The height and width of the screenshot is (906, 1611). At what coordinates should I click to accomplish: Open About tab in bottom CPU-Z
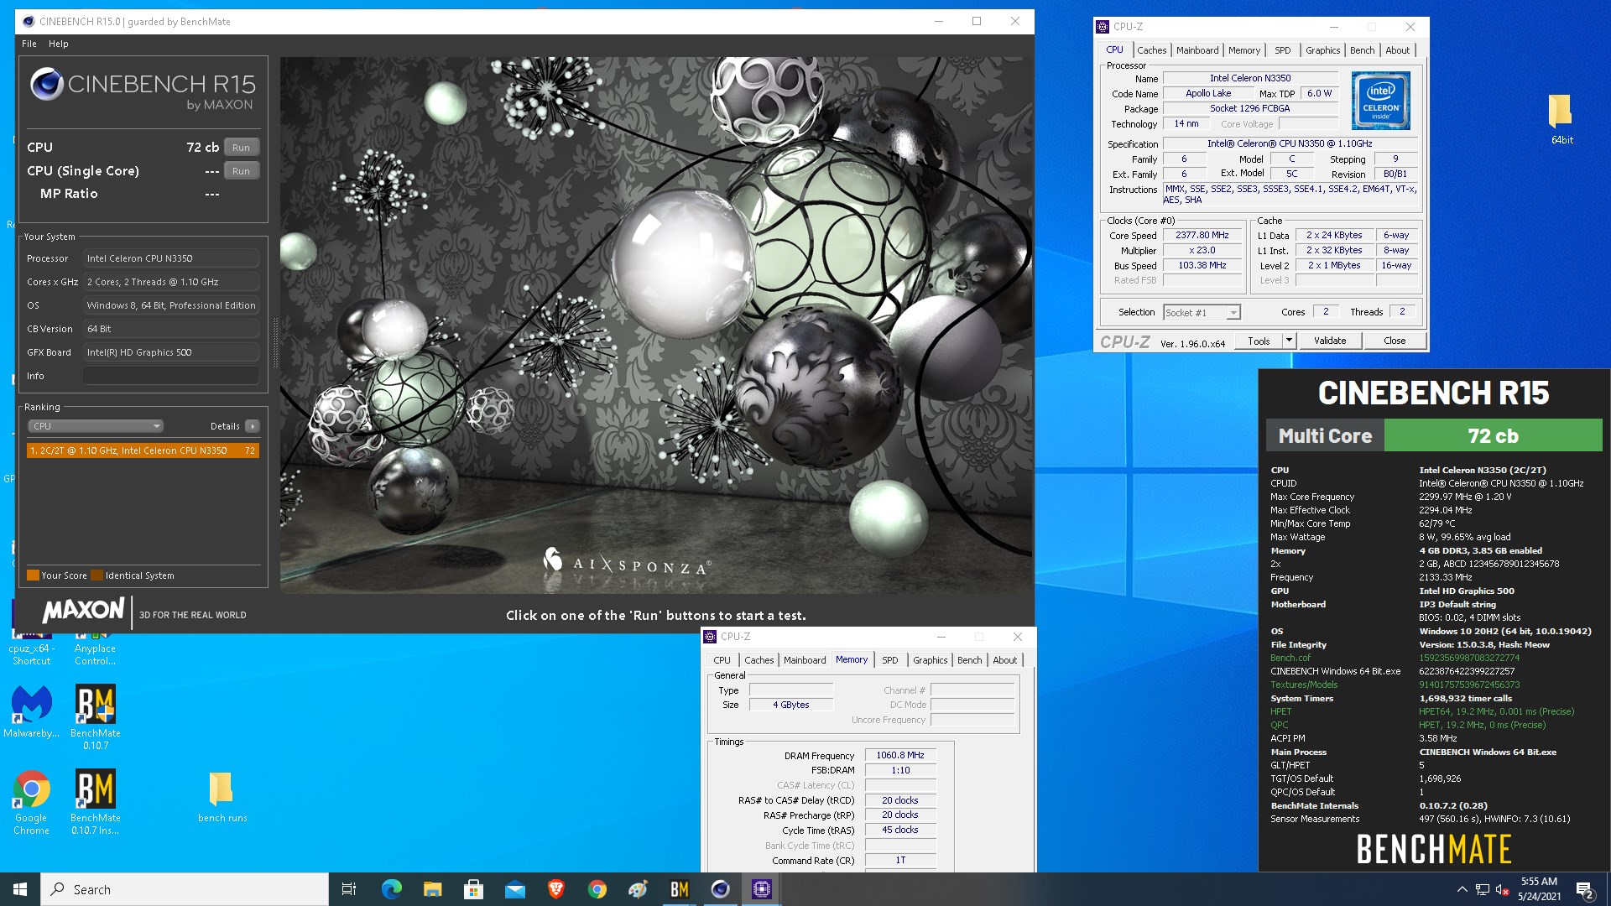1004,660
